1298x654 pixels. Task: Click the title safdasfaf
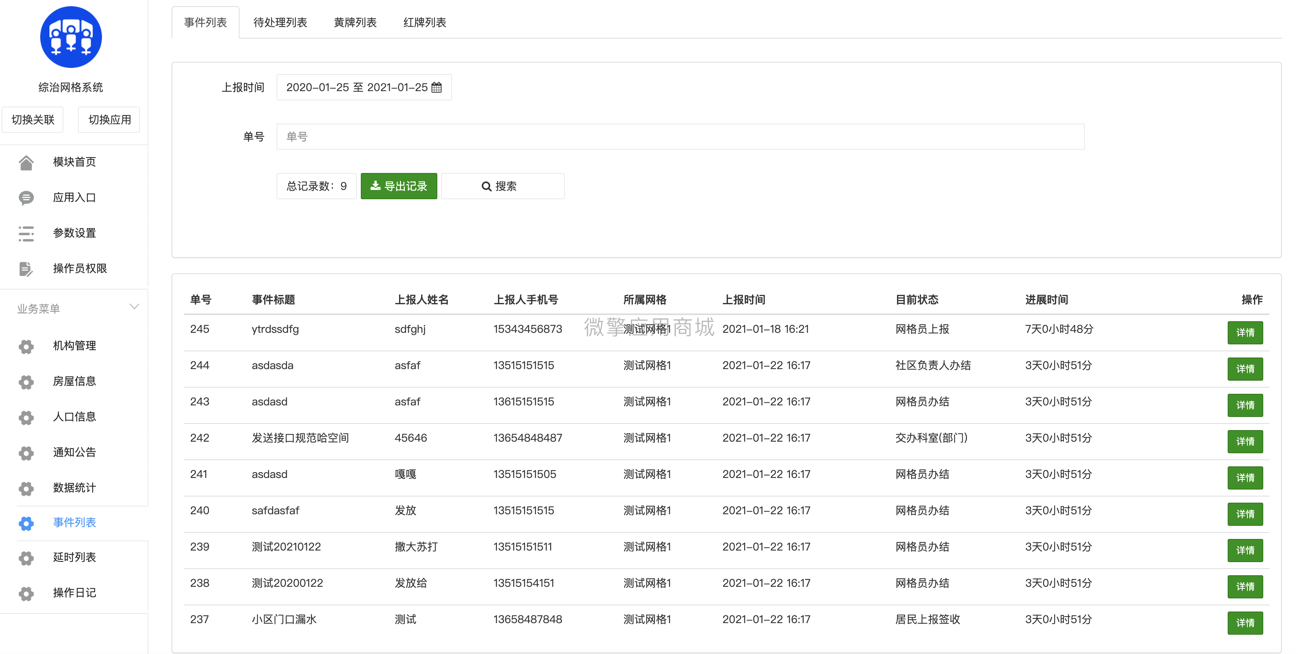coord(275,510)
